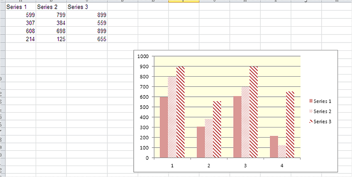
Task: Click the solid Series 1 bar in category 2
Action: coord(201,142)
